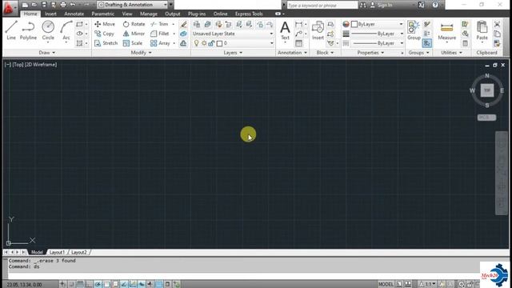
Task: Activate the Trim command
Action: 160,24
